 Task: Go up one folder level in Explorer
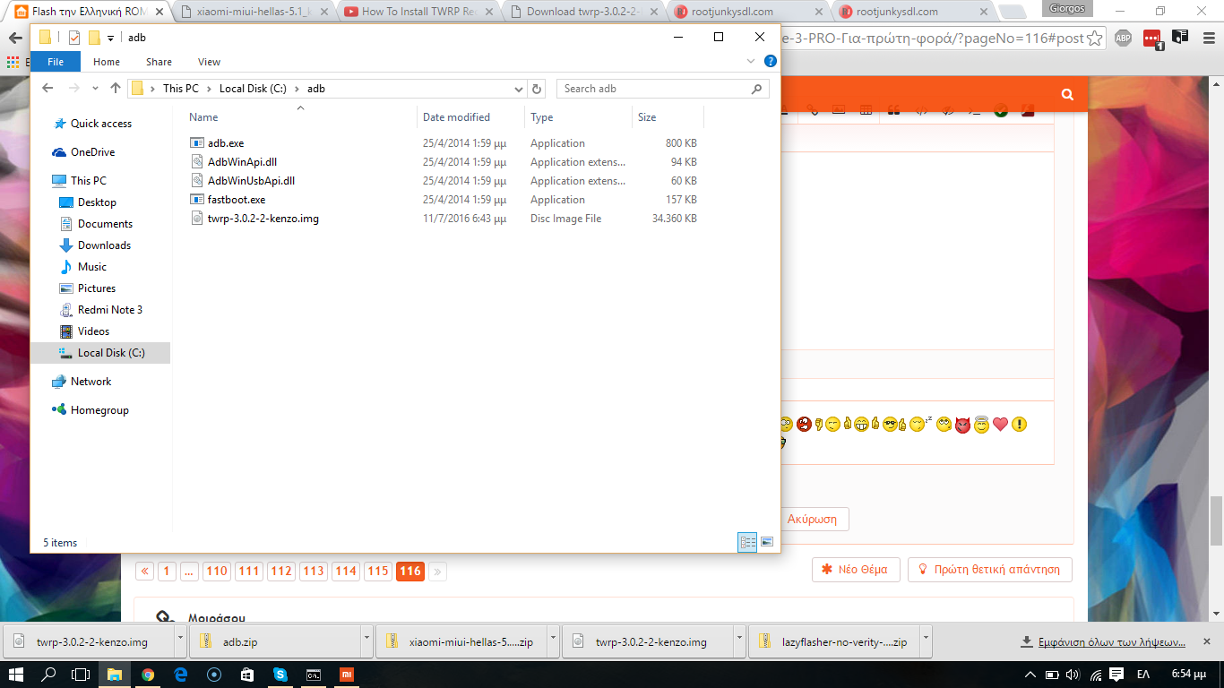pyautogui.click(x=116, y=88)
